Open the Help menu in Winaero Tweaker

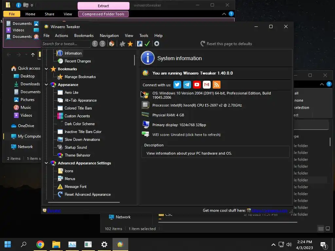(158, 36)
